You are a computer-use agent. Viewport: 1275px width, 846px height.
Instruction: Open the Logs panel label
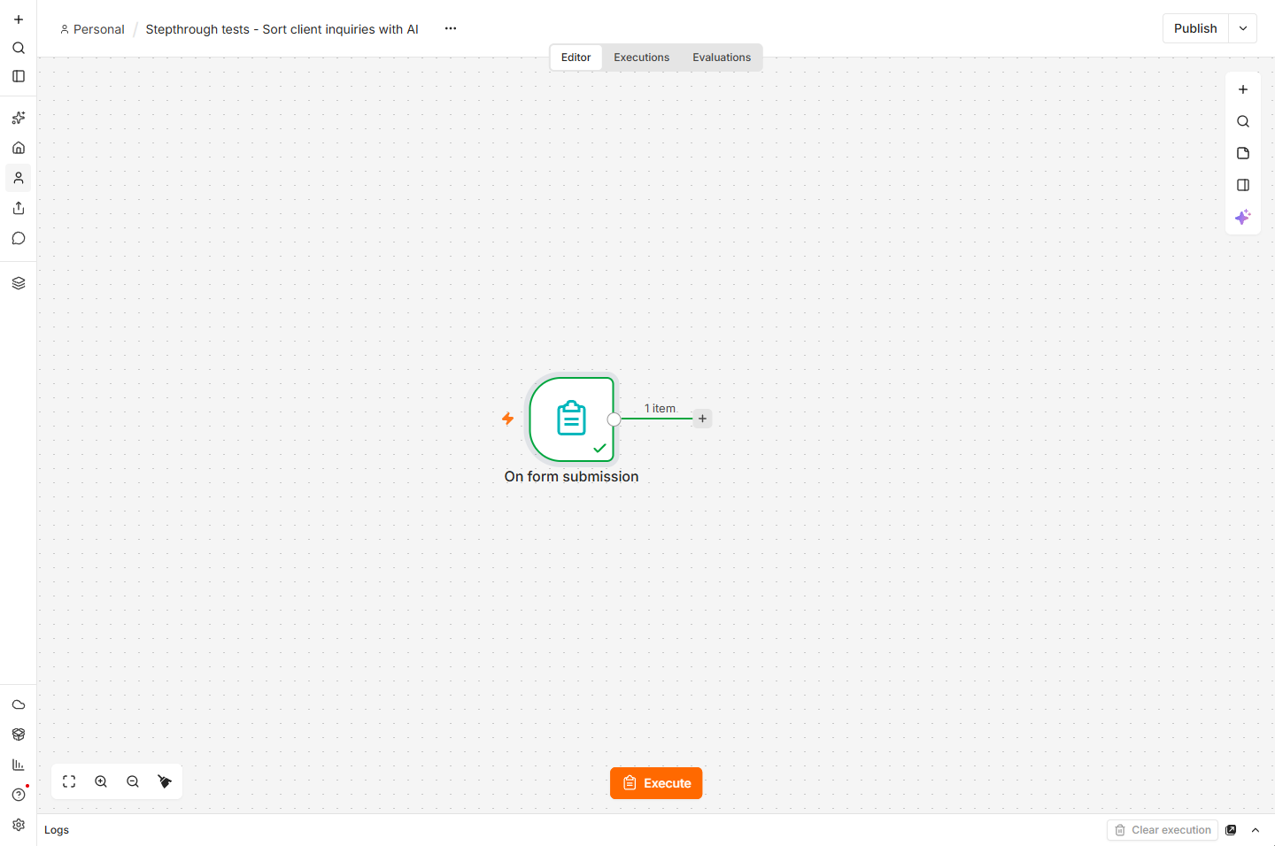click(x=57, y=830)
